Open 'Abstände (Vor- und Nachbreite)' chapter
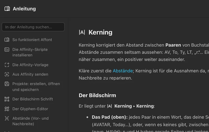The width and height of the screenshot is (209, 132). point(31,121)
